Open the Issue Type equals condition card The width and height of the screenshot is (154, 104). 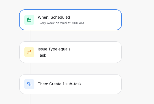[x=70, y=52]
